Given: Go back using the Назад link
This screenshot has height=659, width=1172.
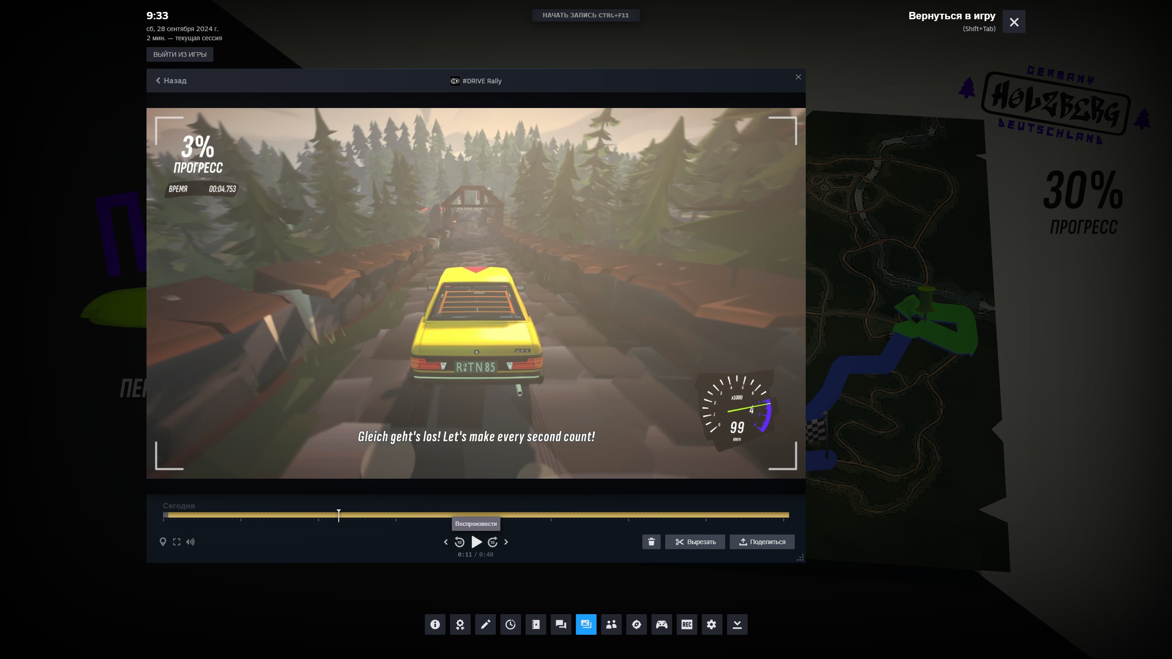Looking at the screenshot, I should [x=171, y=81].
